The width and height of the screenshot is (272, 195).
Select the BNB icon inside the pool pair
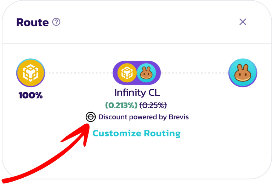pos(127,73)
